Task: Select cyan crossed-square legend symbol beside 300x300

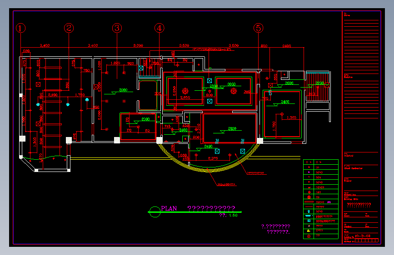Action: (309, 221)
